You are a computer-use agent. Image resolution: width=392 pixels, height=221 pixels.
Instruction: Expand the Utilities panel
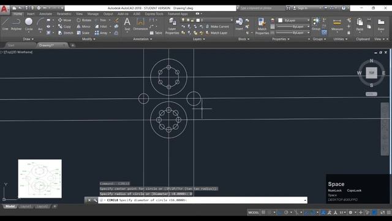click(x=341, y=39)
